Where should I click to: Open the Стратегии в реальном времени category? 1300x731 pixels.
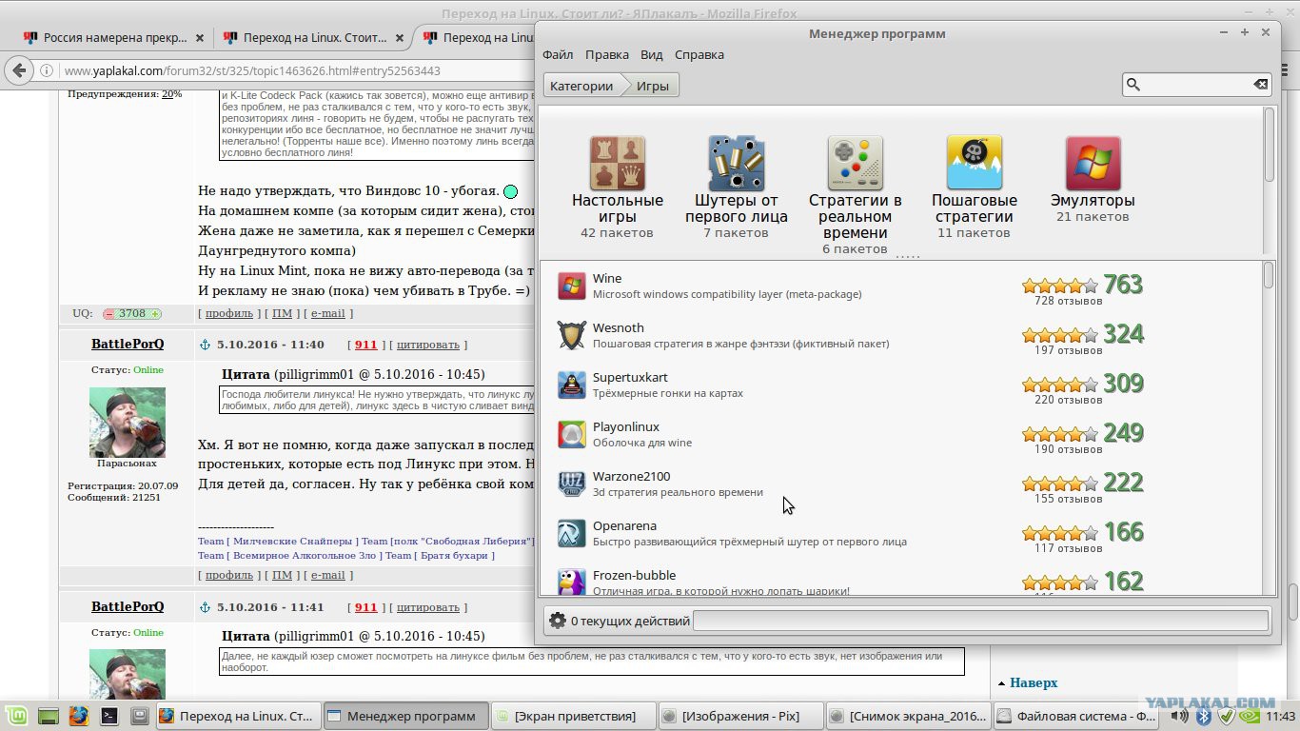pyautogui.click(x=856, y=195)
